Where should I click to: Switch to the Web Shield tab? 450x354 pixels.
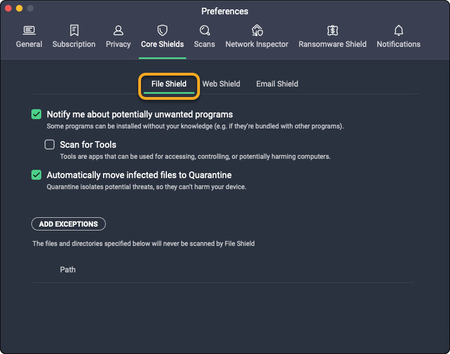221,84
